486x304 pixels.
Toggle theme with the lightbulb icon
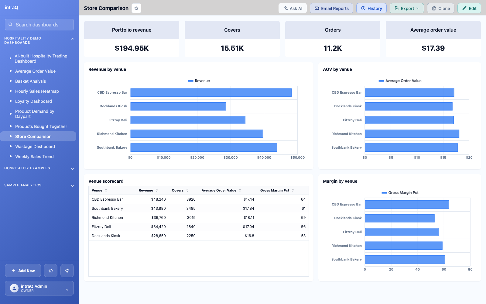point(67,271)
